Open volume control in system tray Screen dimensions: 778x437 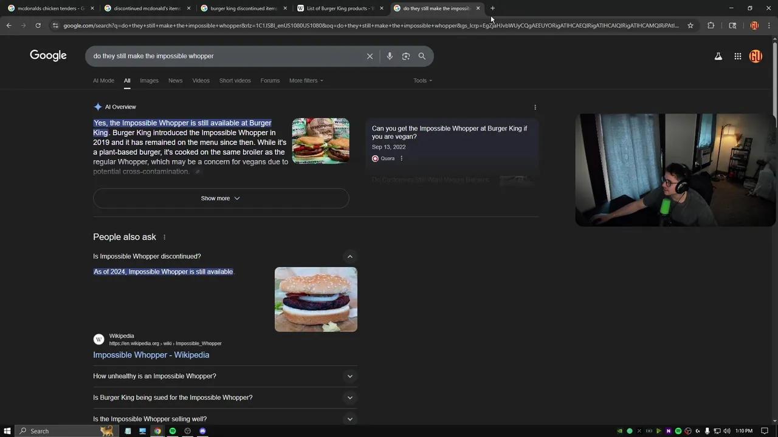[x=726, y=431]
